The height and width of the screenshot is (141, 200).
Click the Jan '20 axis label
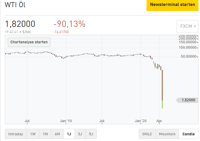pyautogui.click(x=141, y=121)
